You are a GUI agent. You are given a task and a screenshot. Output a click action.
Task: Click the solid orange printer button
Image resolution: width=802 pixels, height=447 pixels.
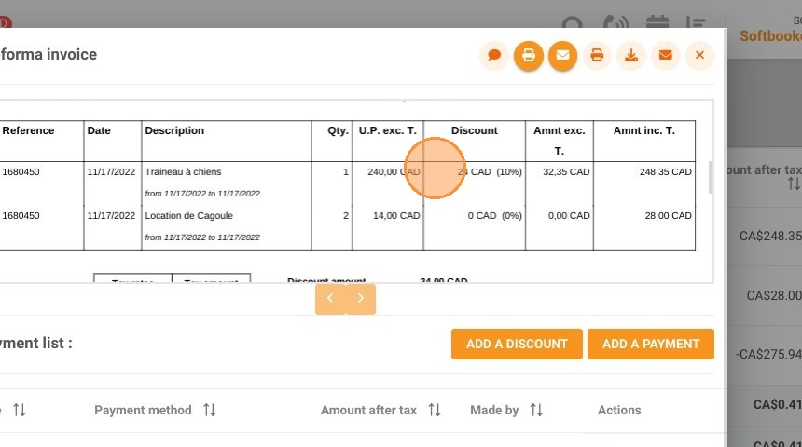[529, 55]
